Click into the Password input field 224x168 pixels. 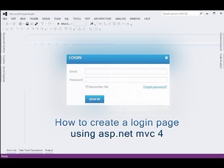pos(126,80)
